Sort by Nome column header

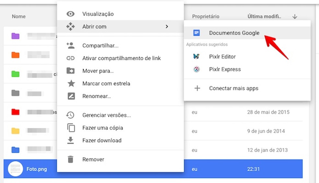point(19,16)
